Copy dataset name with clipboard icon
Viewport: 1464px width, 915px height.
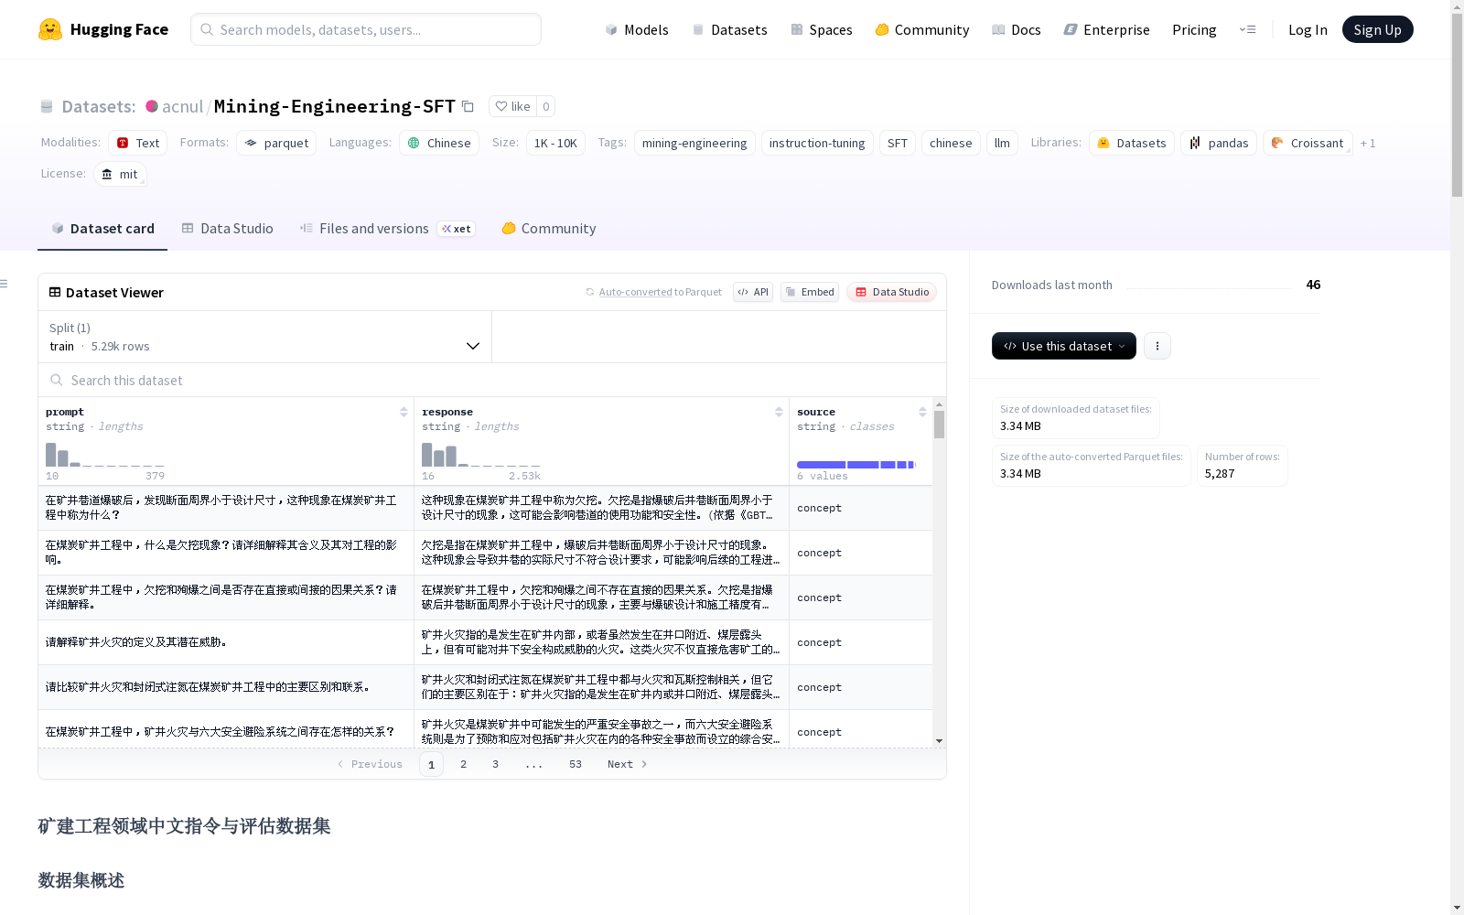point(468,106)
